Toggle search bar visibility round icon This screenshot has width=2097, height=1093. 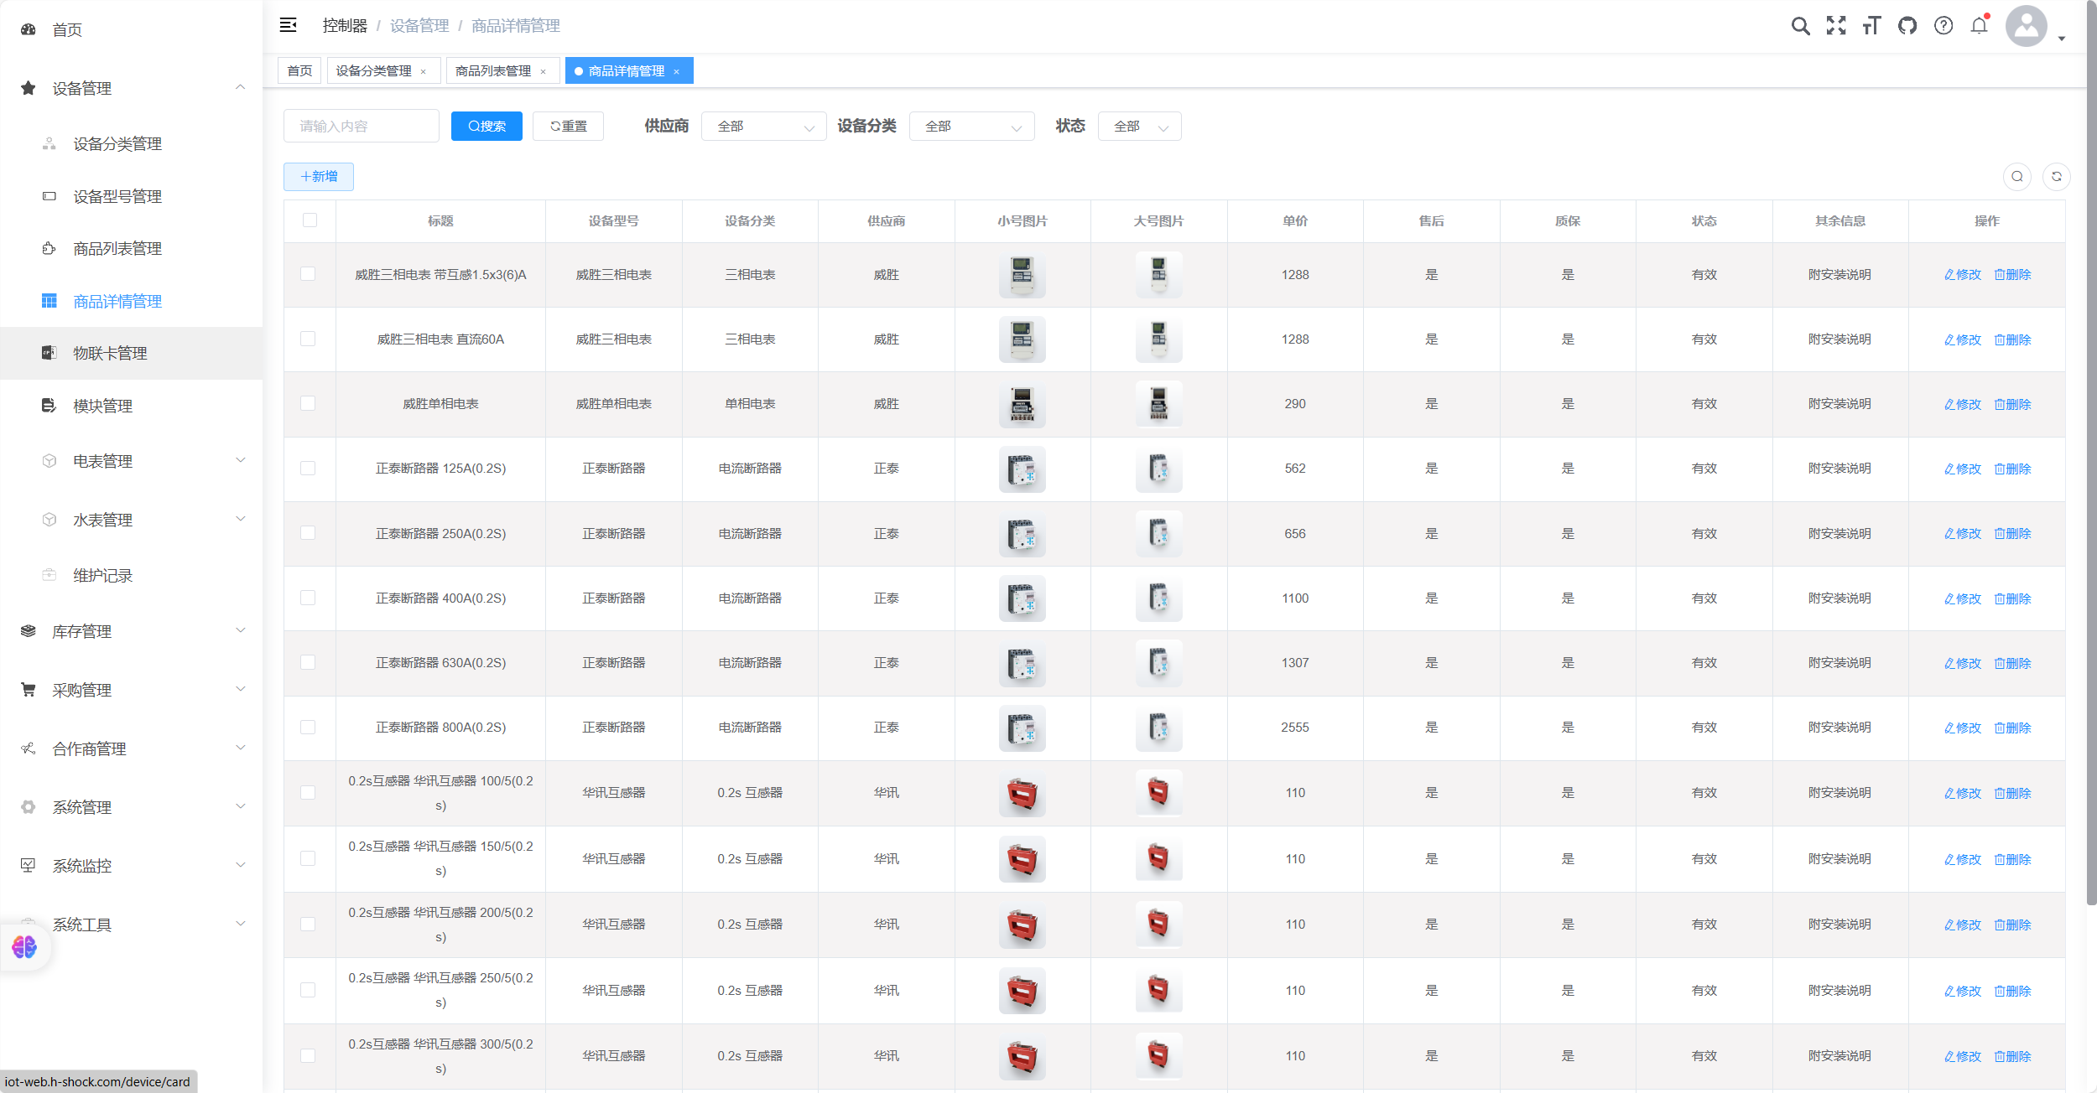[2016, 177]
